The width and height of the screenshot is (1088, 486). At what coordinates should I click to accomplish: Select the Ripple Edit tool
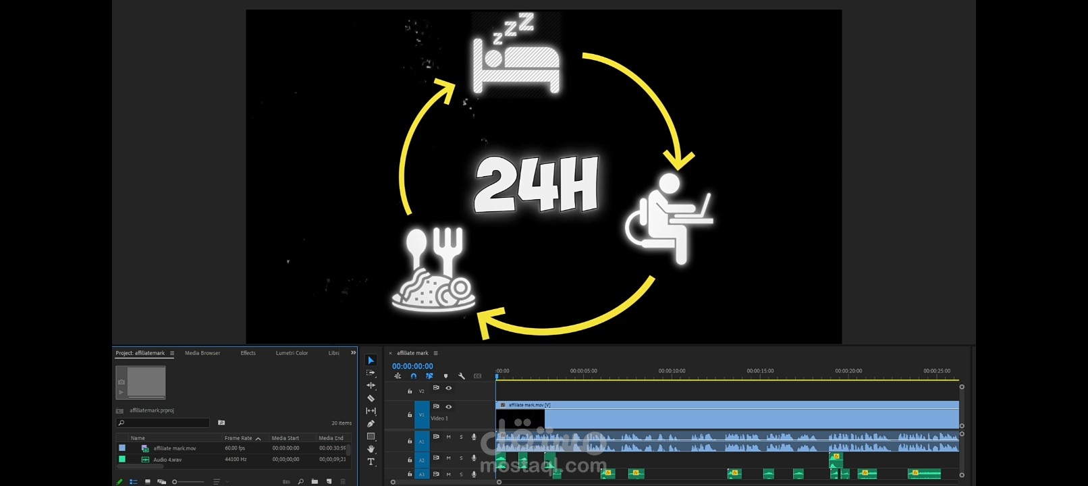(x=371, y=385)
